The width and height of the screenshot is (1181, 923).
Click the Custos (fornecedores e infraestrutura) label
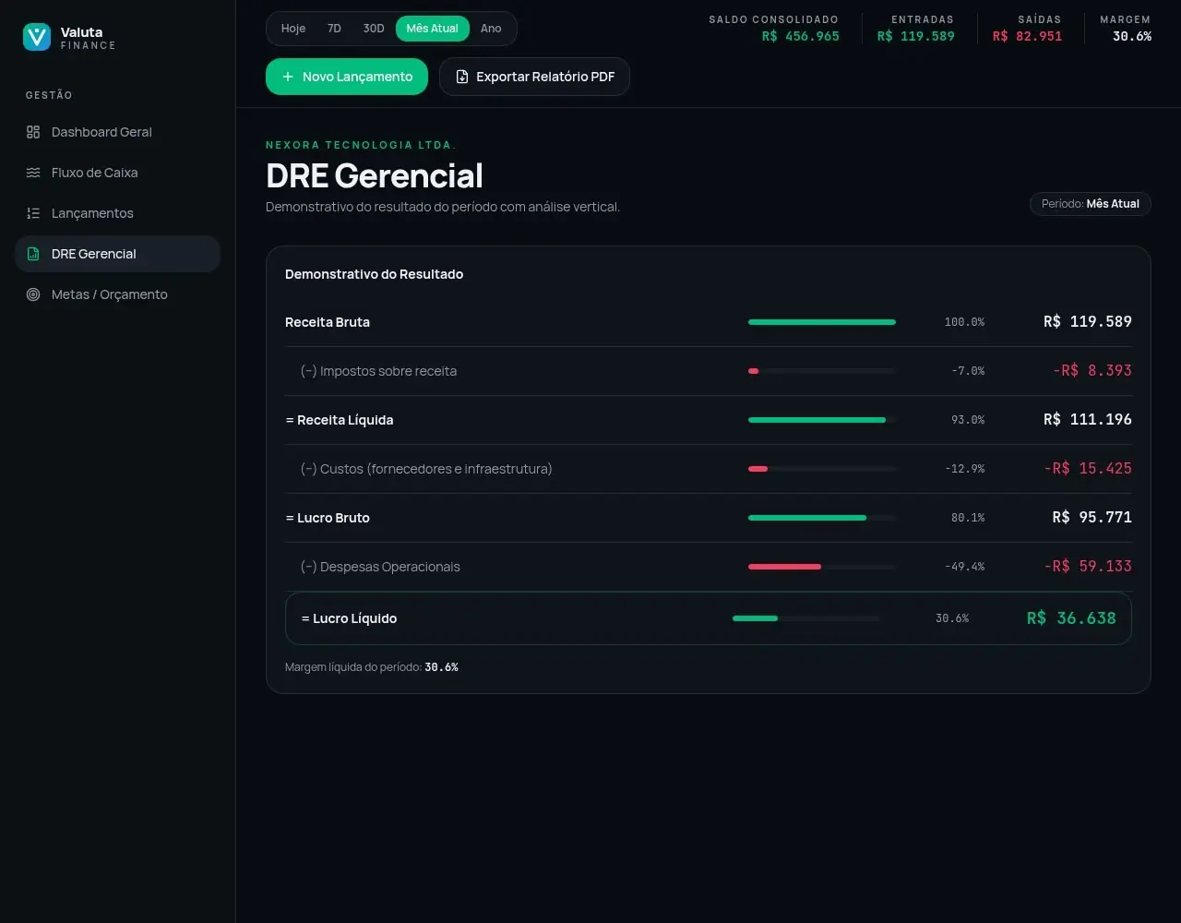426,469
